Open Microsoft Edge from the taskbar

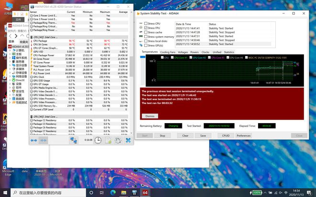pyautogui.click(x=113, y=193)
